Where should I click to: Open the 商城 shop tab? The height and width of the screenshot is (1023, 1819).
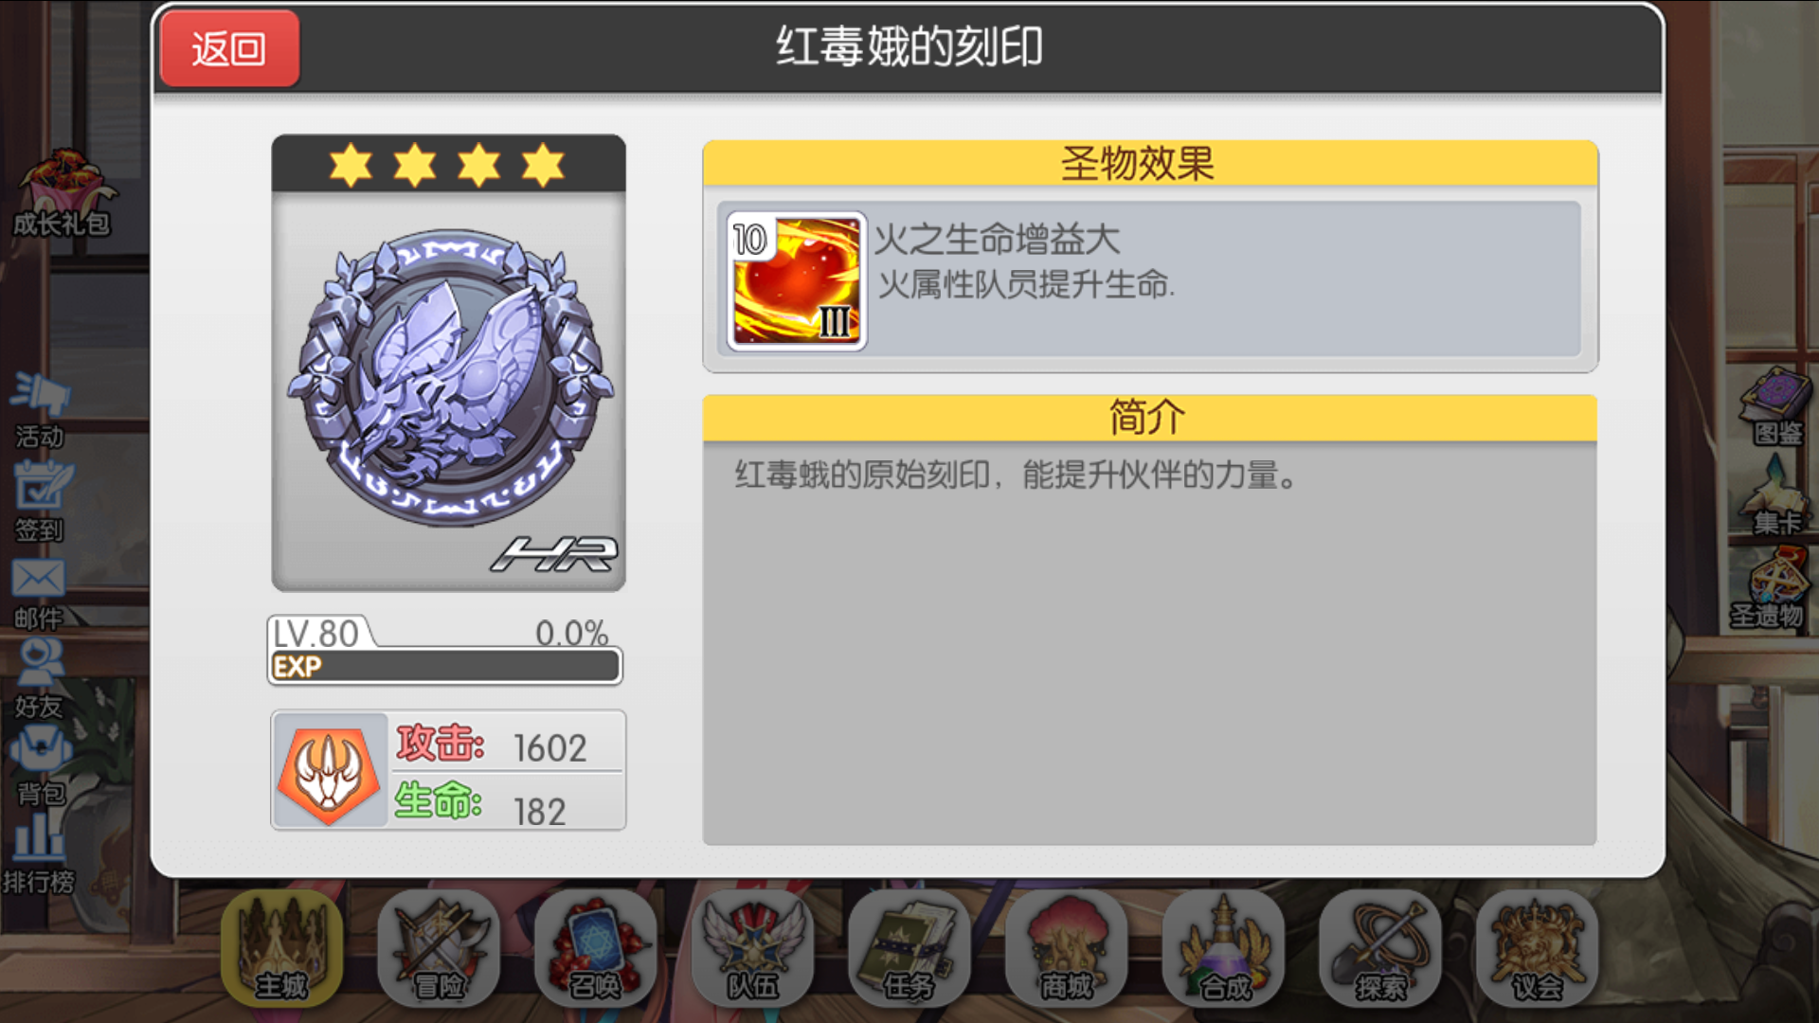tap(1067, 948)
